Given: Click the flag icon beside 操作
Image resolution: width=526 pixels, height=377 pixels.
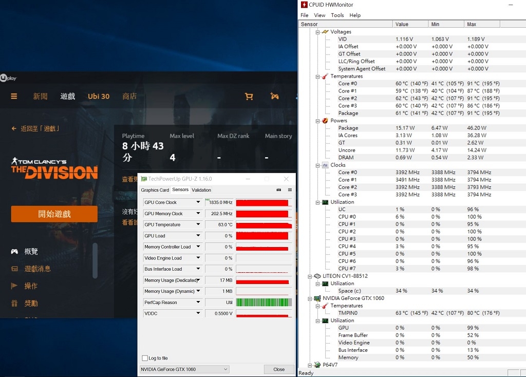Looking at the screenshot, I should (14, 286).
